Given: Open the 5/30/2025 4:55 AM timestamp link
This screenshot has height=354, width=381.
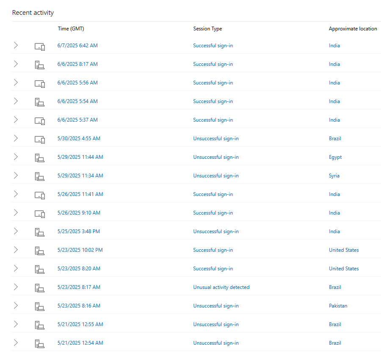Looking at the screenshot, I should (x=79, y=139).
